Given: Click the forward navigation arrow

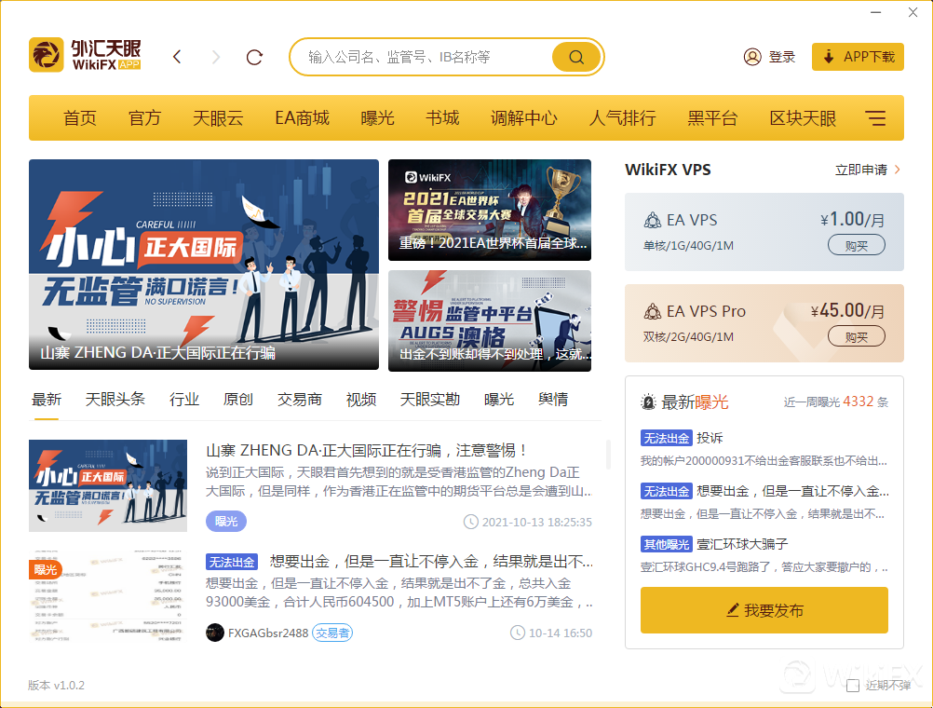Looking at the screenshot, I should click(216, 57).
